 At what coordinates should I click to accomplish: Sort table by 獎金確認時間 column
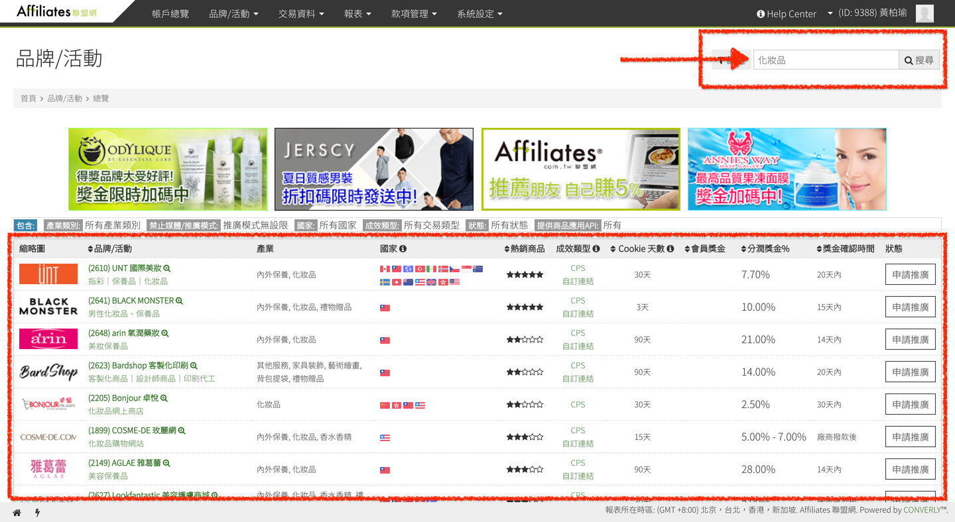tap(846, 249)
